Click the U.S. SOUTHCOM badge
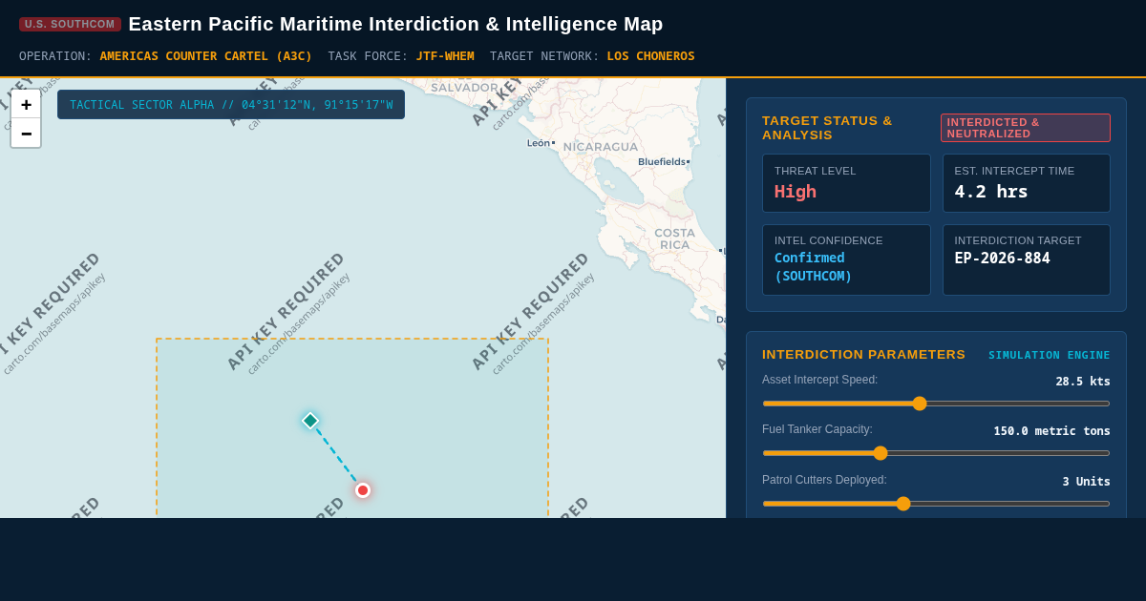Image resolution: width=1146 pixels, height=601 pixels. (70, 24)
